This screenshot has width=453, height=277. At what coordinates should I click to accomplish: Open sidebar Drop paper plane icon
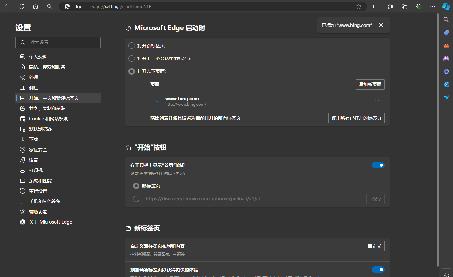pos(446,97)
